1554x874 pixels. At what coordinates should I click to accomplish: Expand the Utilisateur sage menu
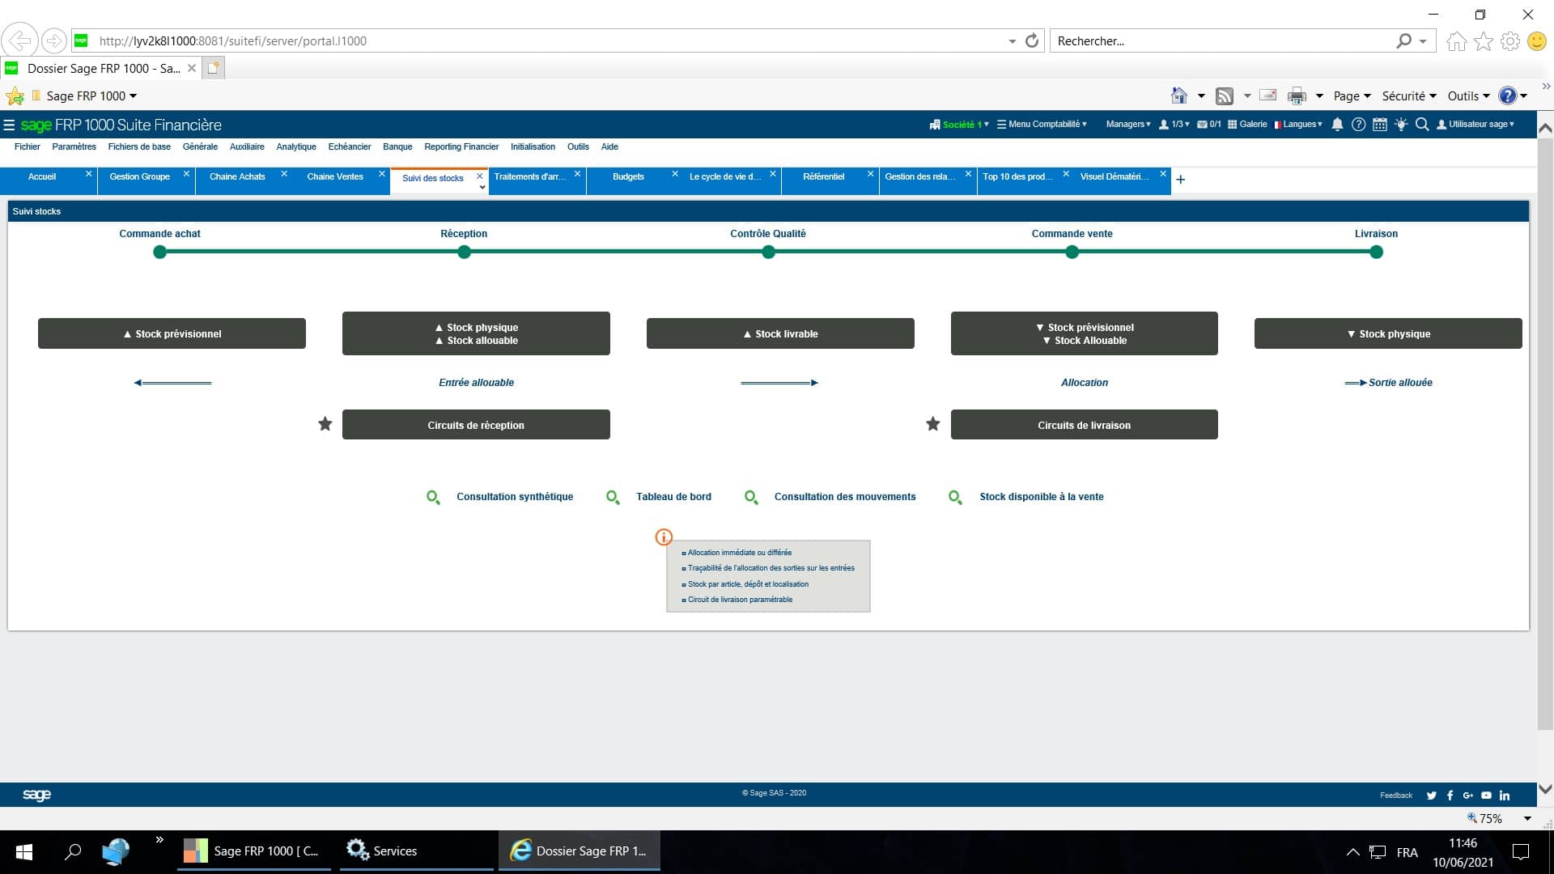point(1475,125)
